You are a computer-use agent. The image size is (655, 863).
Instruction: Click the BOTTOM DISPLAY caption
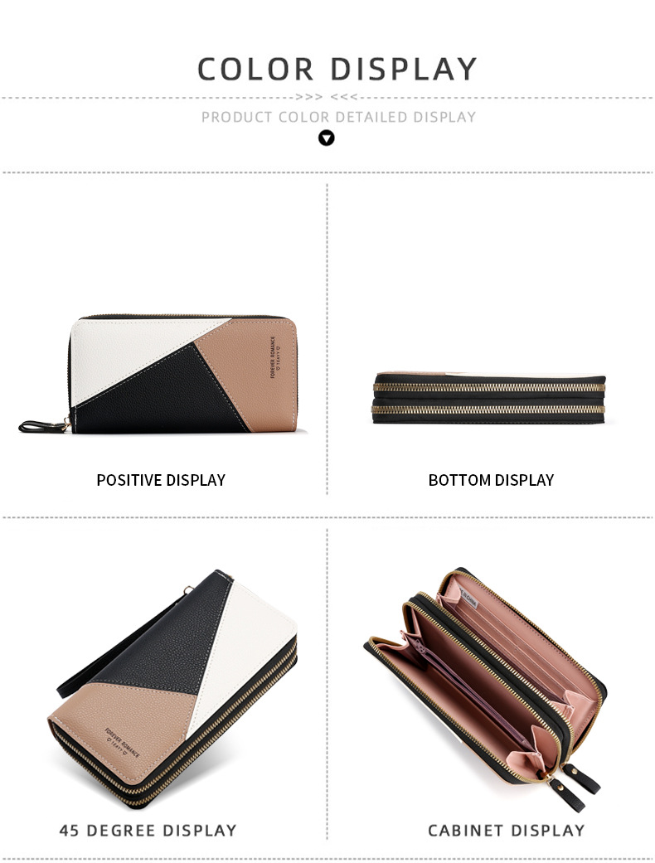[491, 480]
